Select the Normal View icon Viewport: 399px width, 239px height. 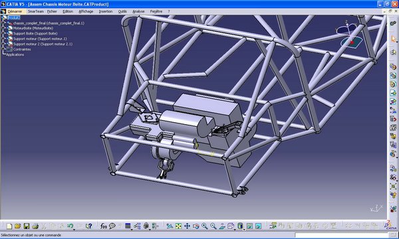(222, 226)
